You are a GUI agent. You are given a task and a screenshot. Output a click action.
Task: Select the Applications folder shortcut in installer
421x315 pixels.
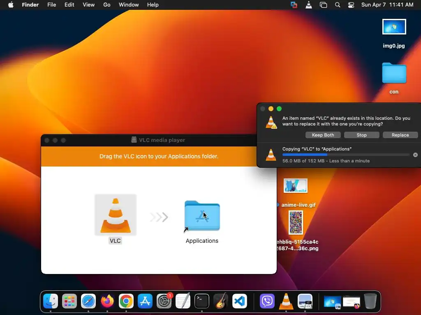tap(202, 216)
